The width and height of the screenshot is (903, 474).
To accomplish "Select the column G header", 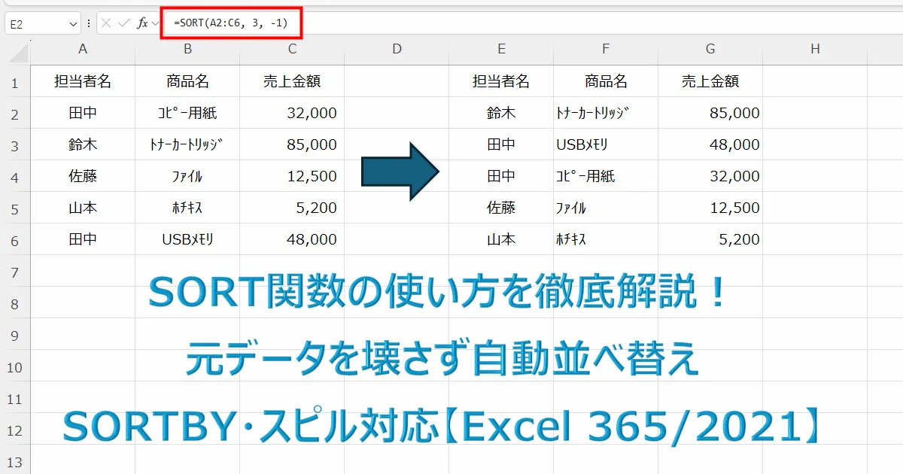I will click(710, 48).
